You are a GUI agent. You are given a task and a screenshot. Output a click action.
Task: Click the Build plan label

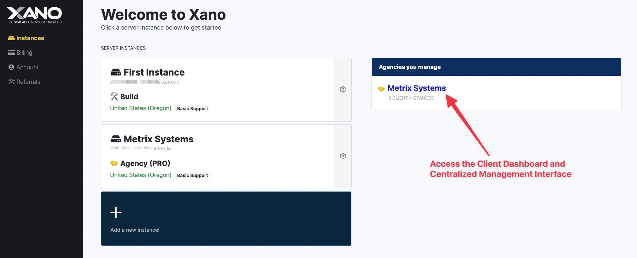coord(129,96)
